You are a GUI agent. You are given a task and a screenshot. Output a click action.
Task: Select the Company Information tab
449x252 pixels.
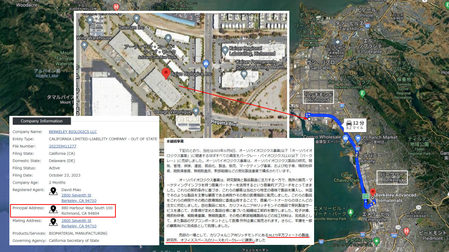point(41,121)
